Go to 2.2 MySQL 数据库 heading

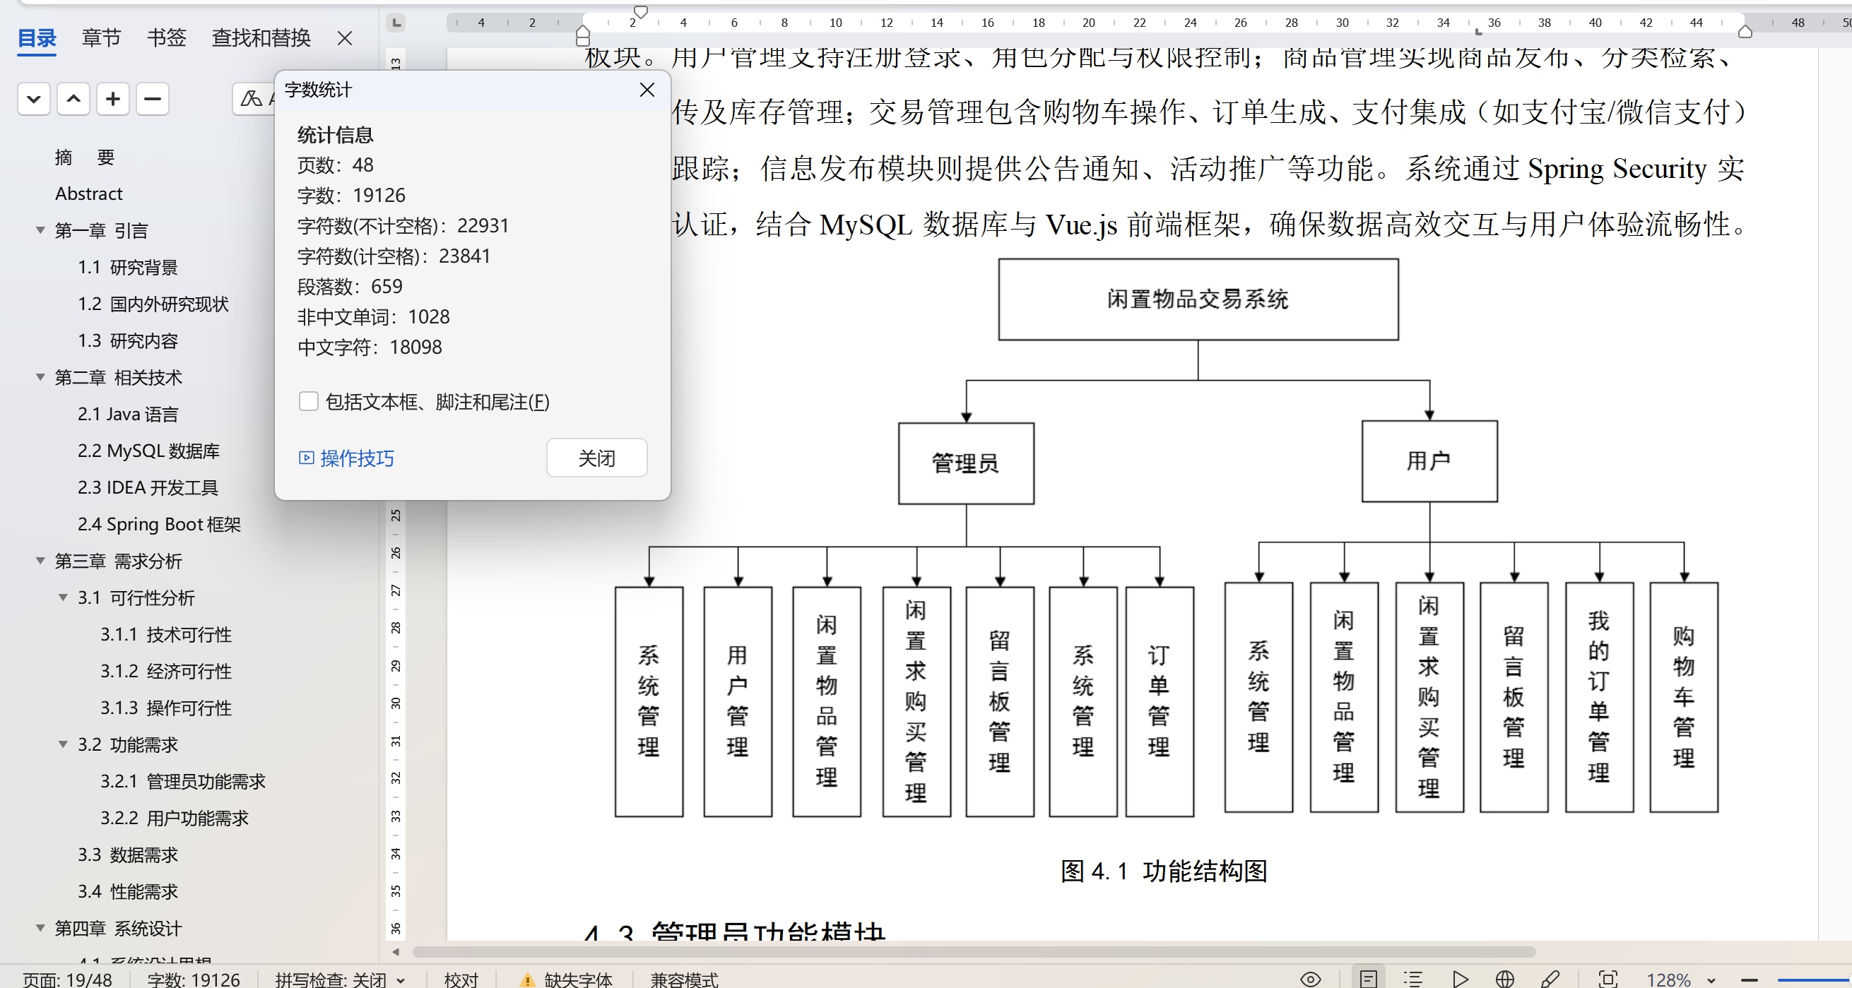tap(148, 451)
